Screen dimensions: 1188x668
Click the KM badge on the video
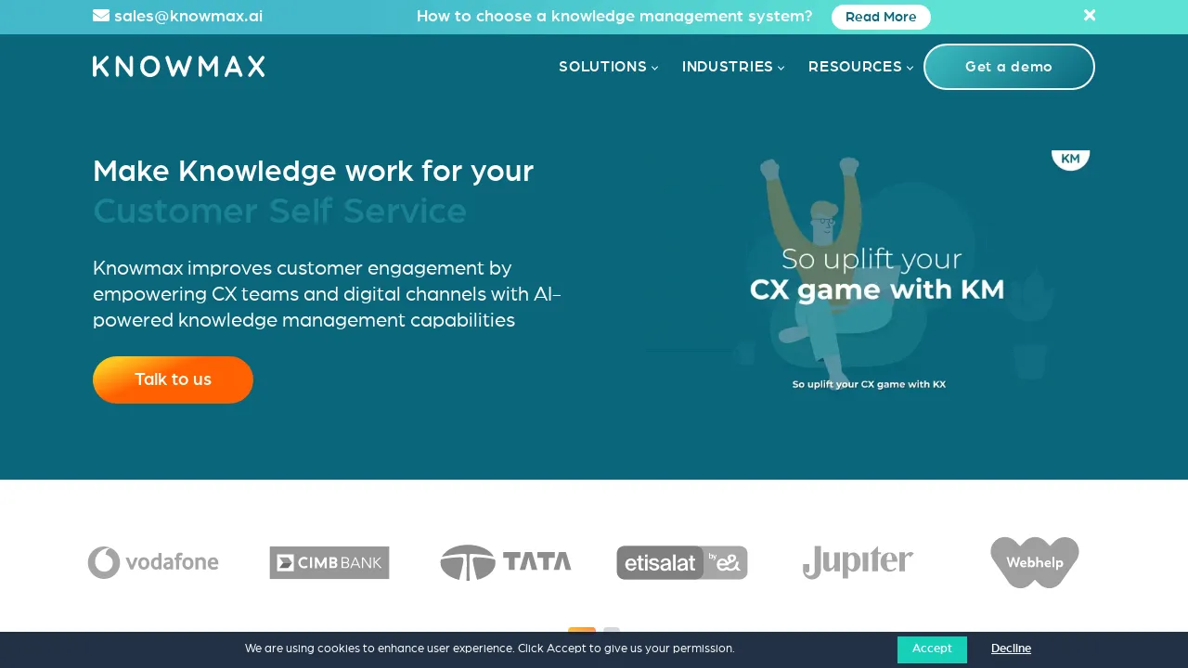click(x=1070, y=160)
